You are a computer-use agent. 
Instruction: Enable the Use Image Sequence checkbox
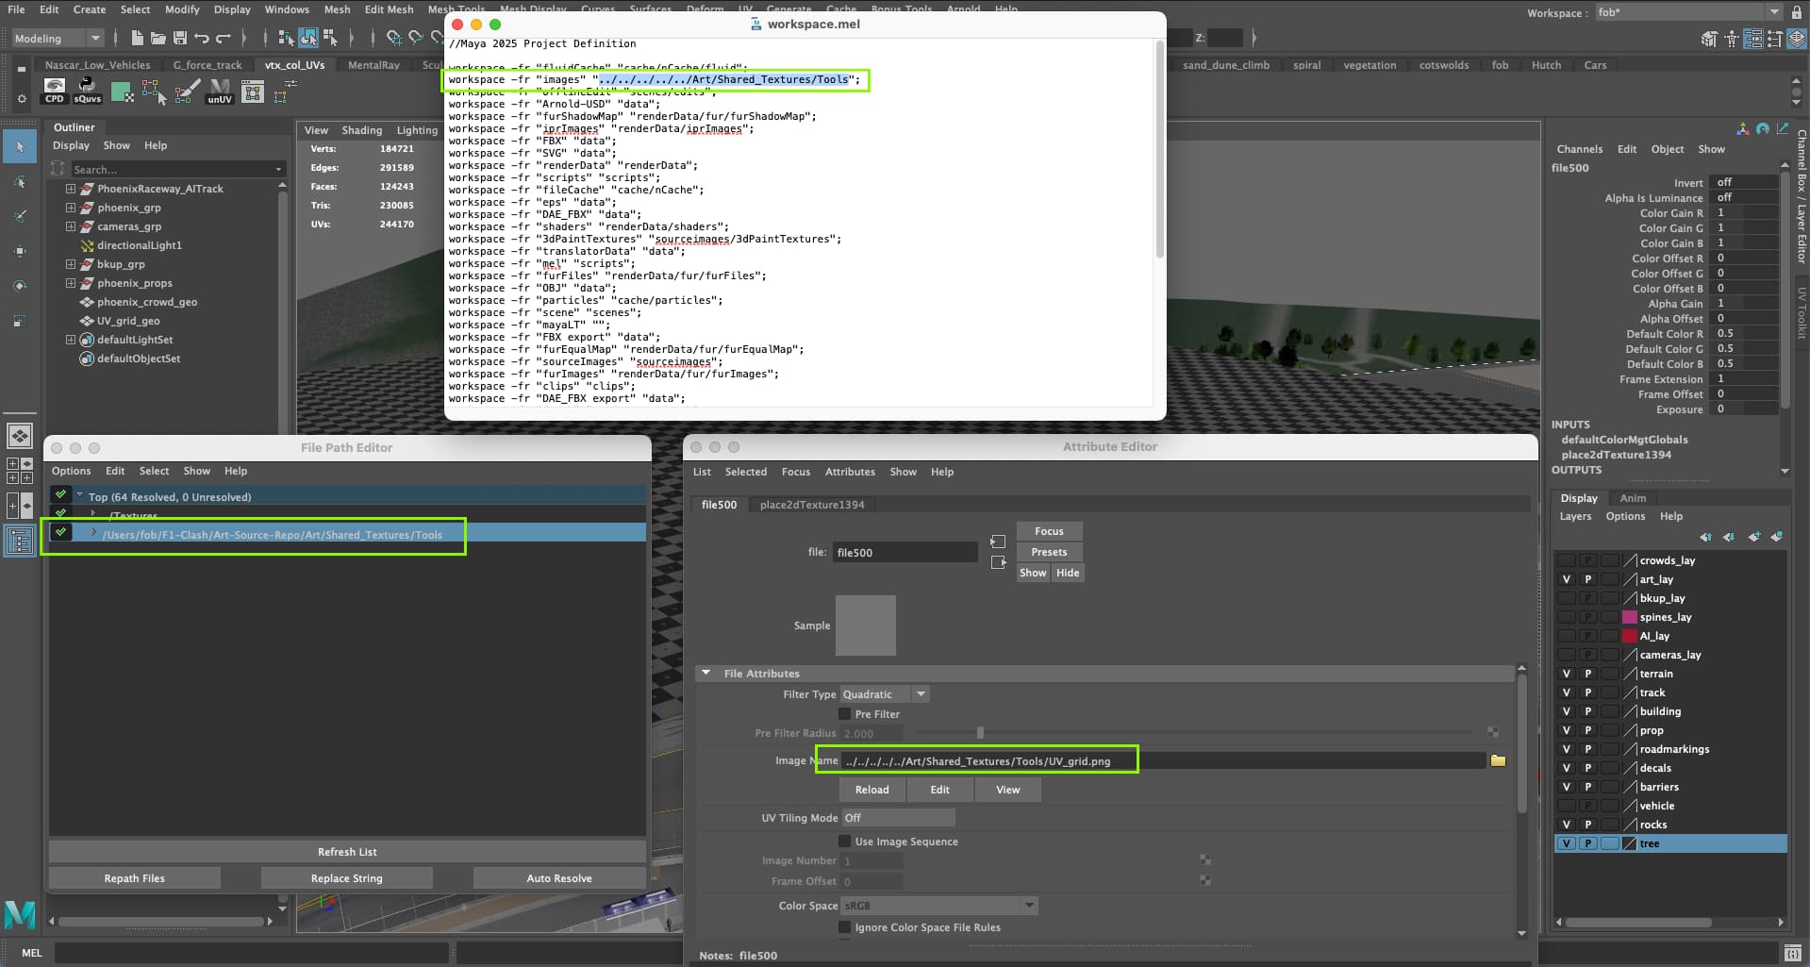point(845,842)
